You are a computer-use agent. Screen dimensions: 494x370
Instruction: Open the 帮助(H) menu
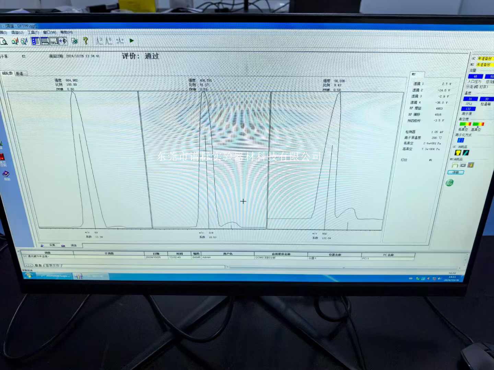click(66, 32)
